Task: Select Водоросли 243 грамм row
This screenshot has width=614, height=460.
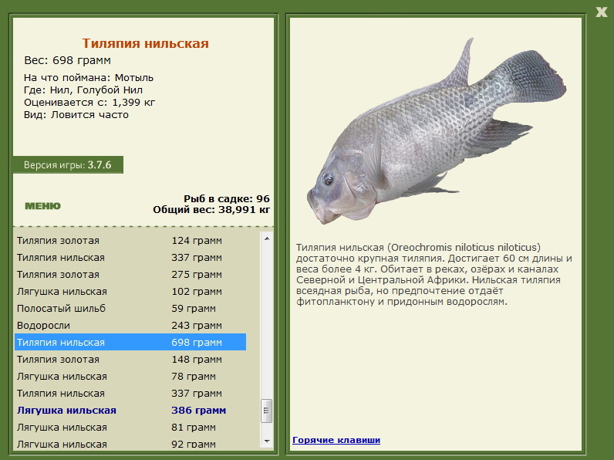Action: point(130,325)
